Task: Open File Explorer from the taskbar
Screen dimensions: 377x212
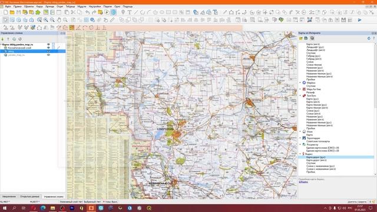Action: [52, 208]
